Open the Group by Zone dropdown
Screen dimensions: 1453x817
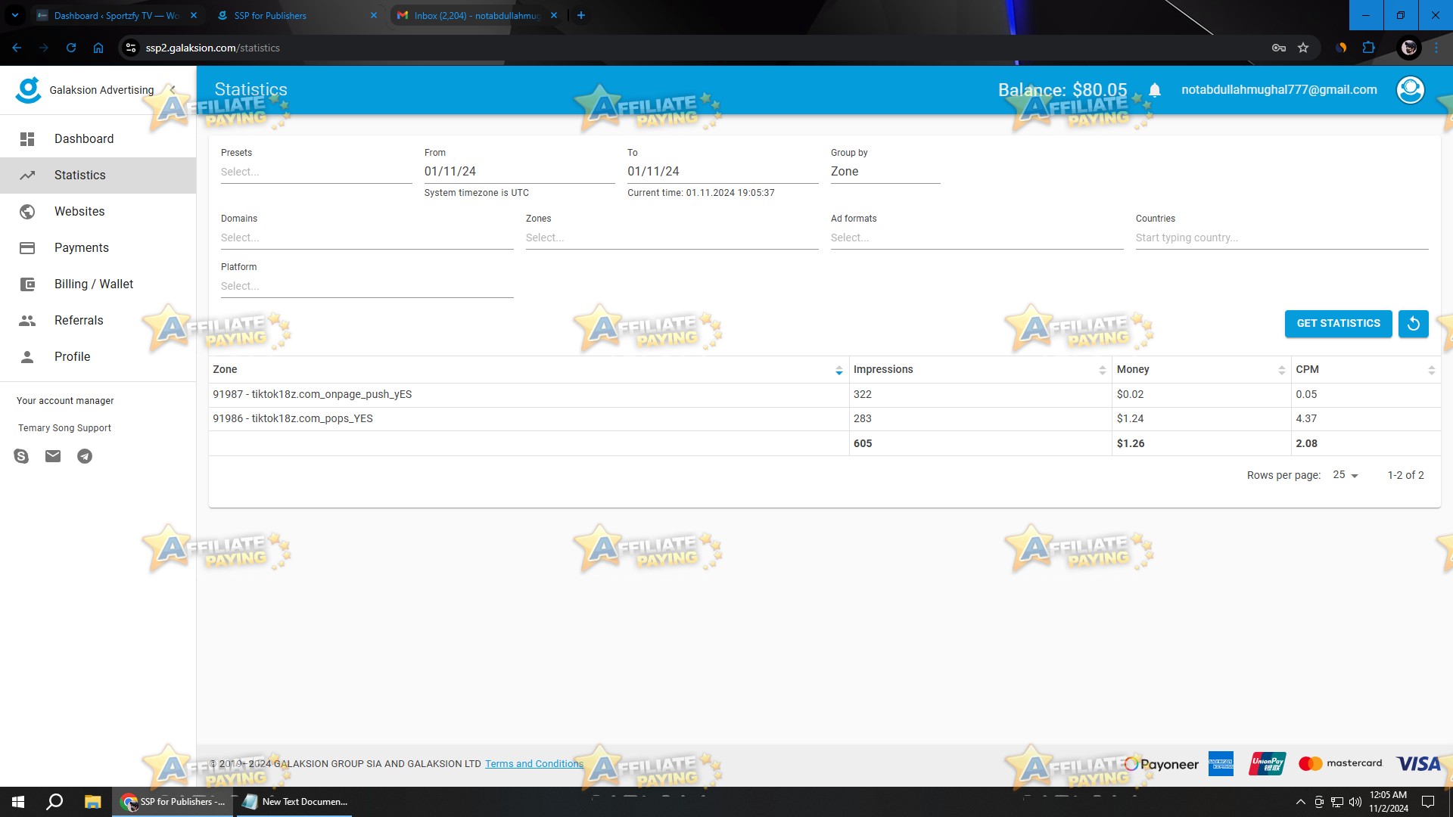point(885,172)
